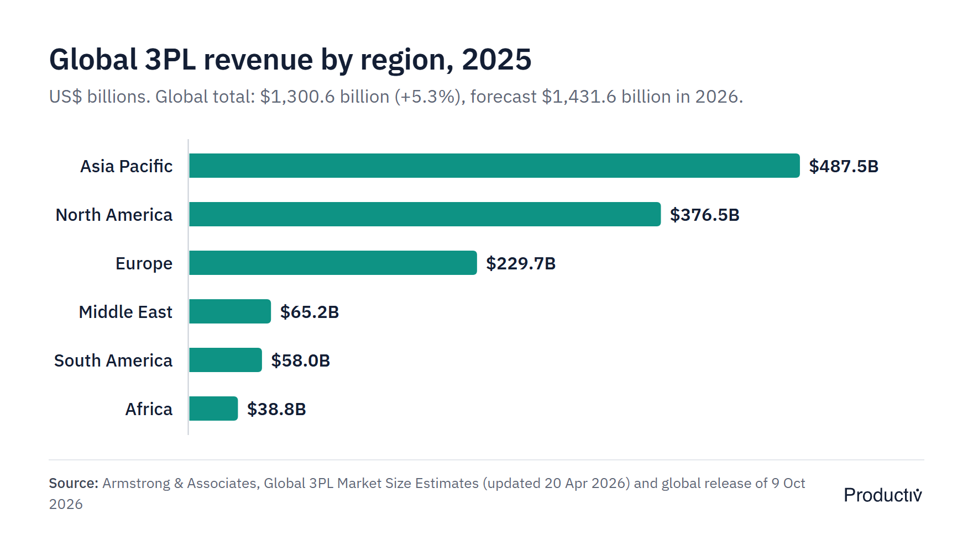This screenshot has height=541, width=973.
Task: Click the Armstrong & Associates source note
Action: [427, 494]
